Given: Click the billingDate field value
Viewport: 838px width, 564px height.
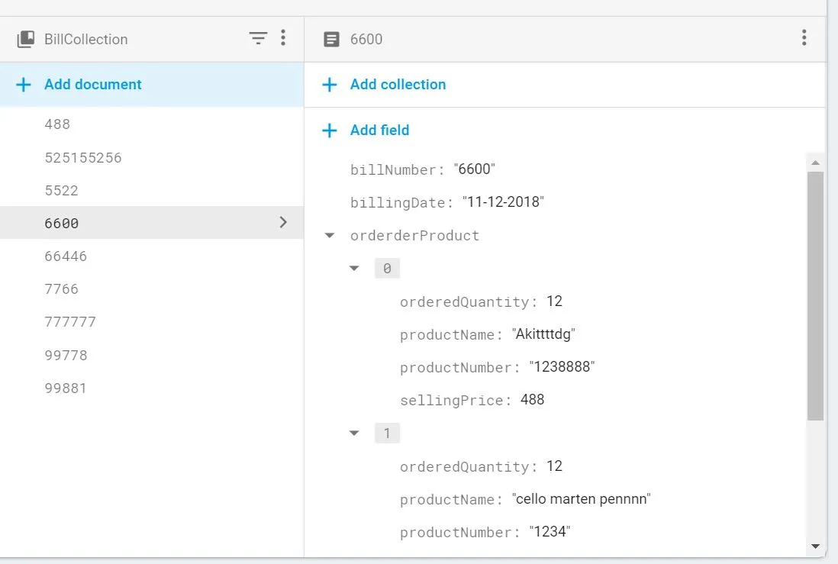Looking at the screenshot, I should coord(503,203).
